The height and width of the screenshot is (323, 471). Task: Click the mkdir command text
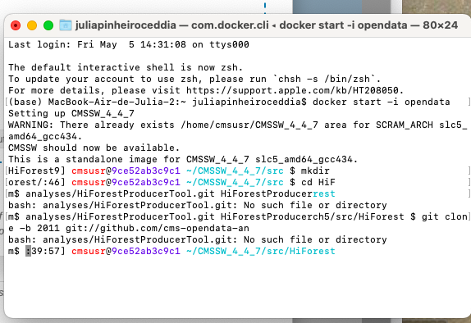click(x=315, y=171)
